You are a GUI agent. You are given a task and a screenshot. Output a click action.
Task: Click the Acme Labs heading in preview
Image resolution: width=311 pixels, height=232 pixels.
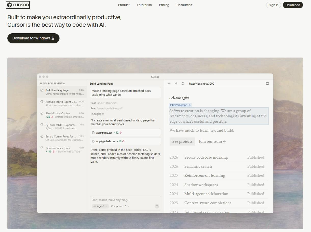pyautogui.click(x=179, y=98)
